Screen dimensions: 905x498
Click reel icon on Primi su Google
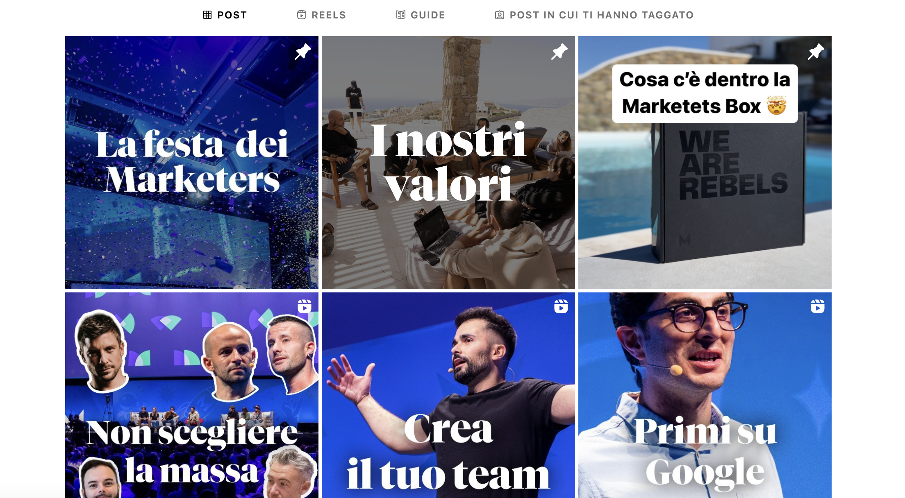(818, 306)
